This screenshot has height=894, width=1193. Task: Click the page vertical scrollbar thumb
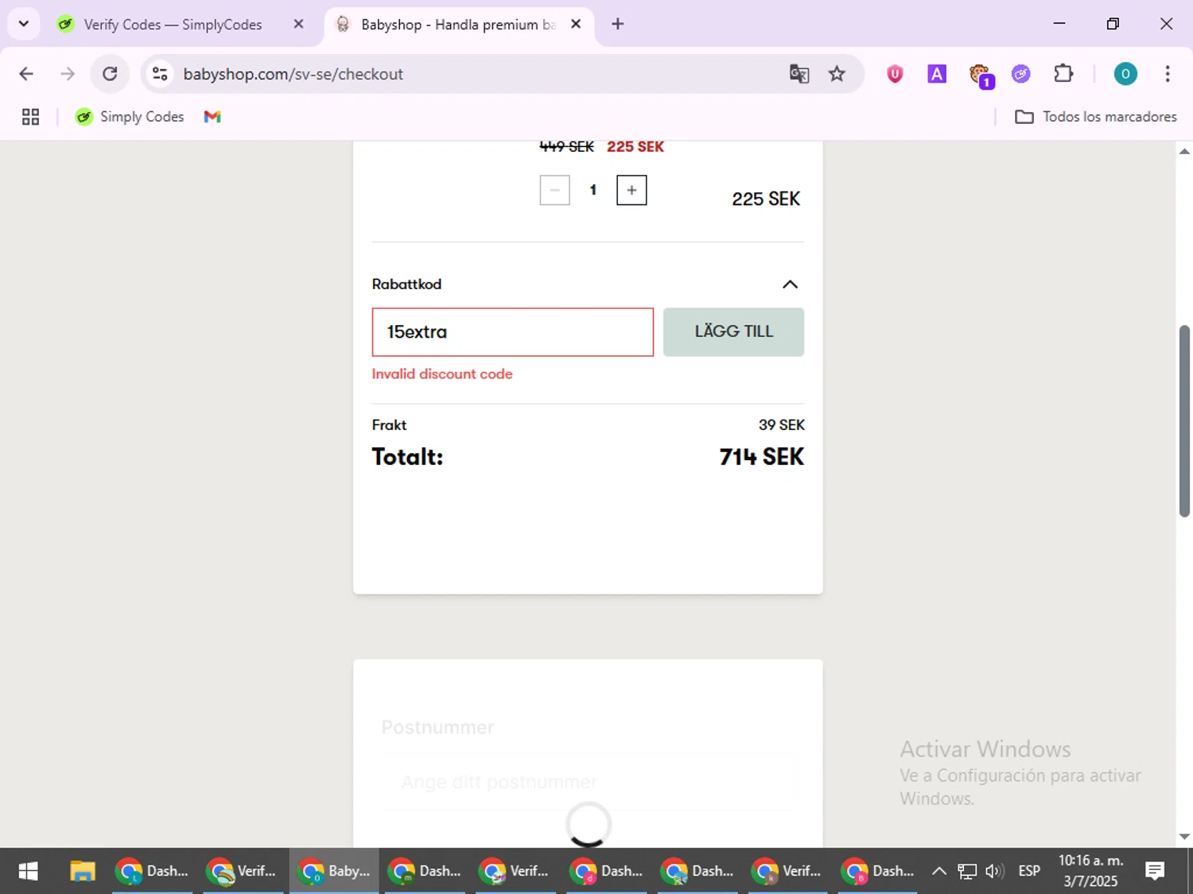1184,421
